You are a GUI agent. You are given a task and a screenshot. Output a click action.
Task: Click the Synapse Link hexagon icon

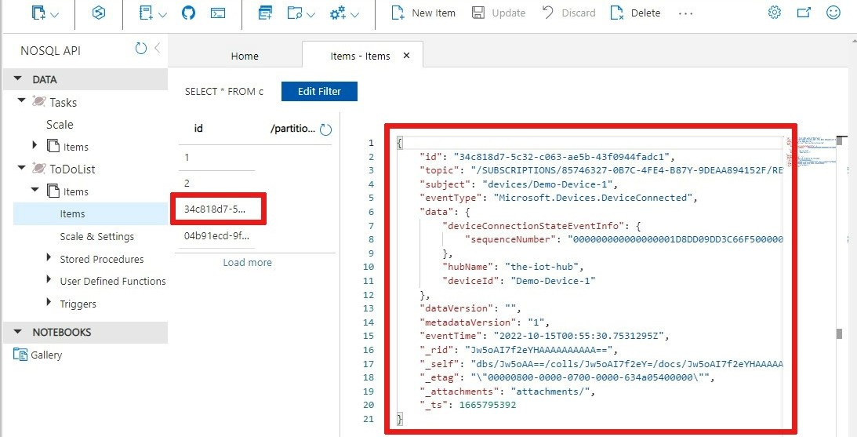click(98, 13)
